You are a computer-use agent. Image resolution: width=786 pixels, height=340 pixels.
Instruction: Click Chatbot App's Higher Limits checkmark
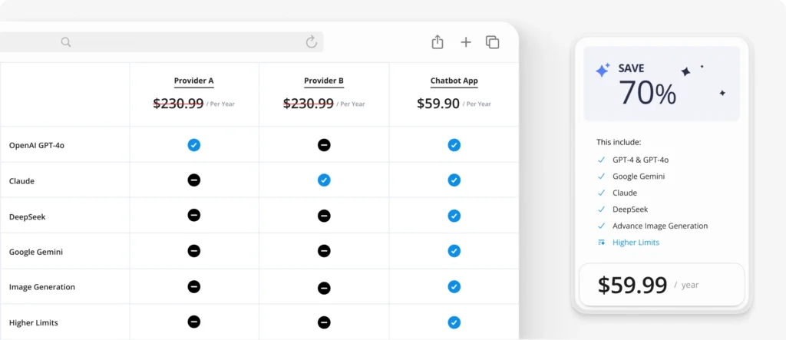[454, 322]
